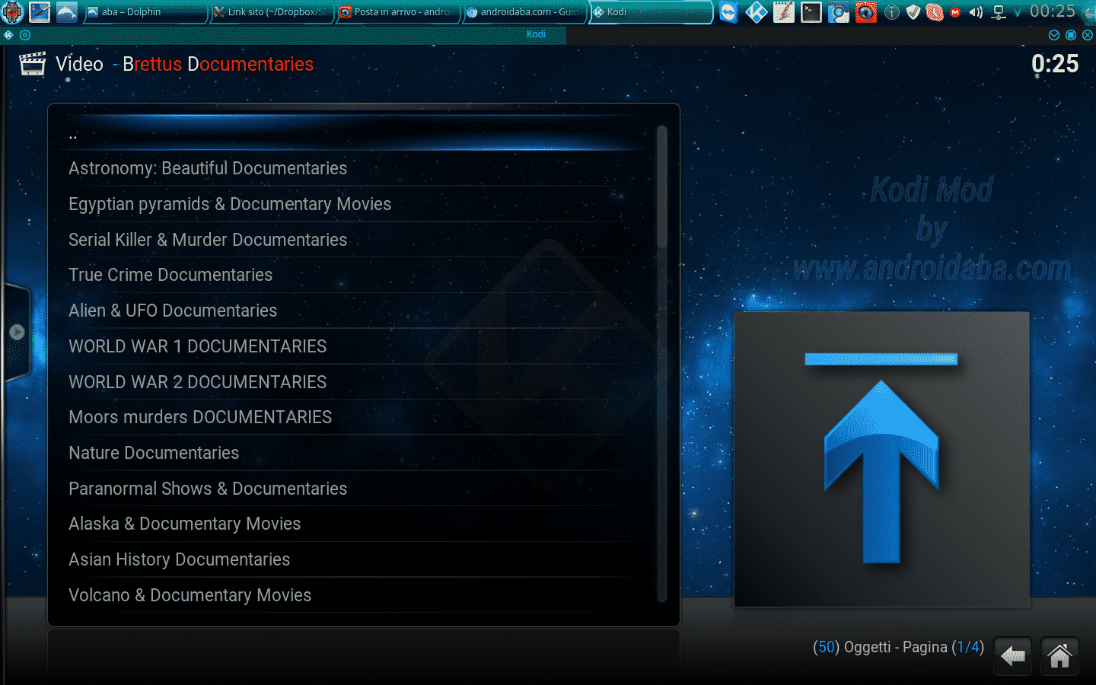This screenshot has height=685, width=1096.
Task: Click the desktop pager icon in panel
Action: (40, 12)
